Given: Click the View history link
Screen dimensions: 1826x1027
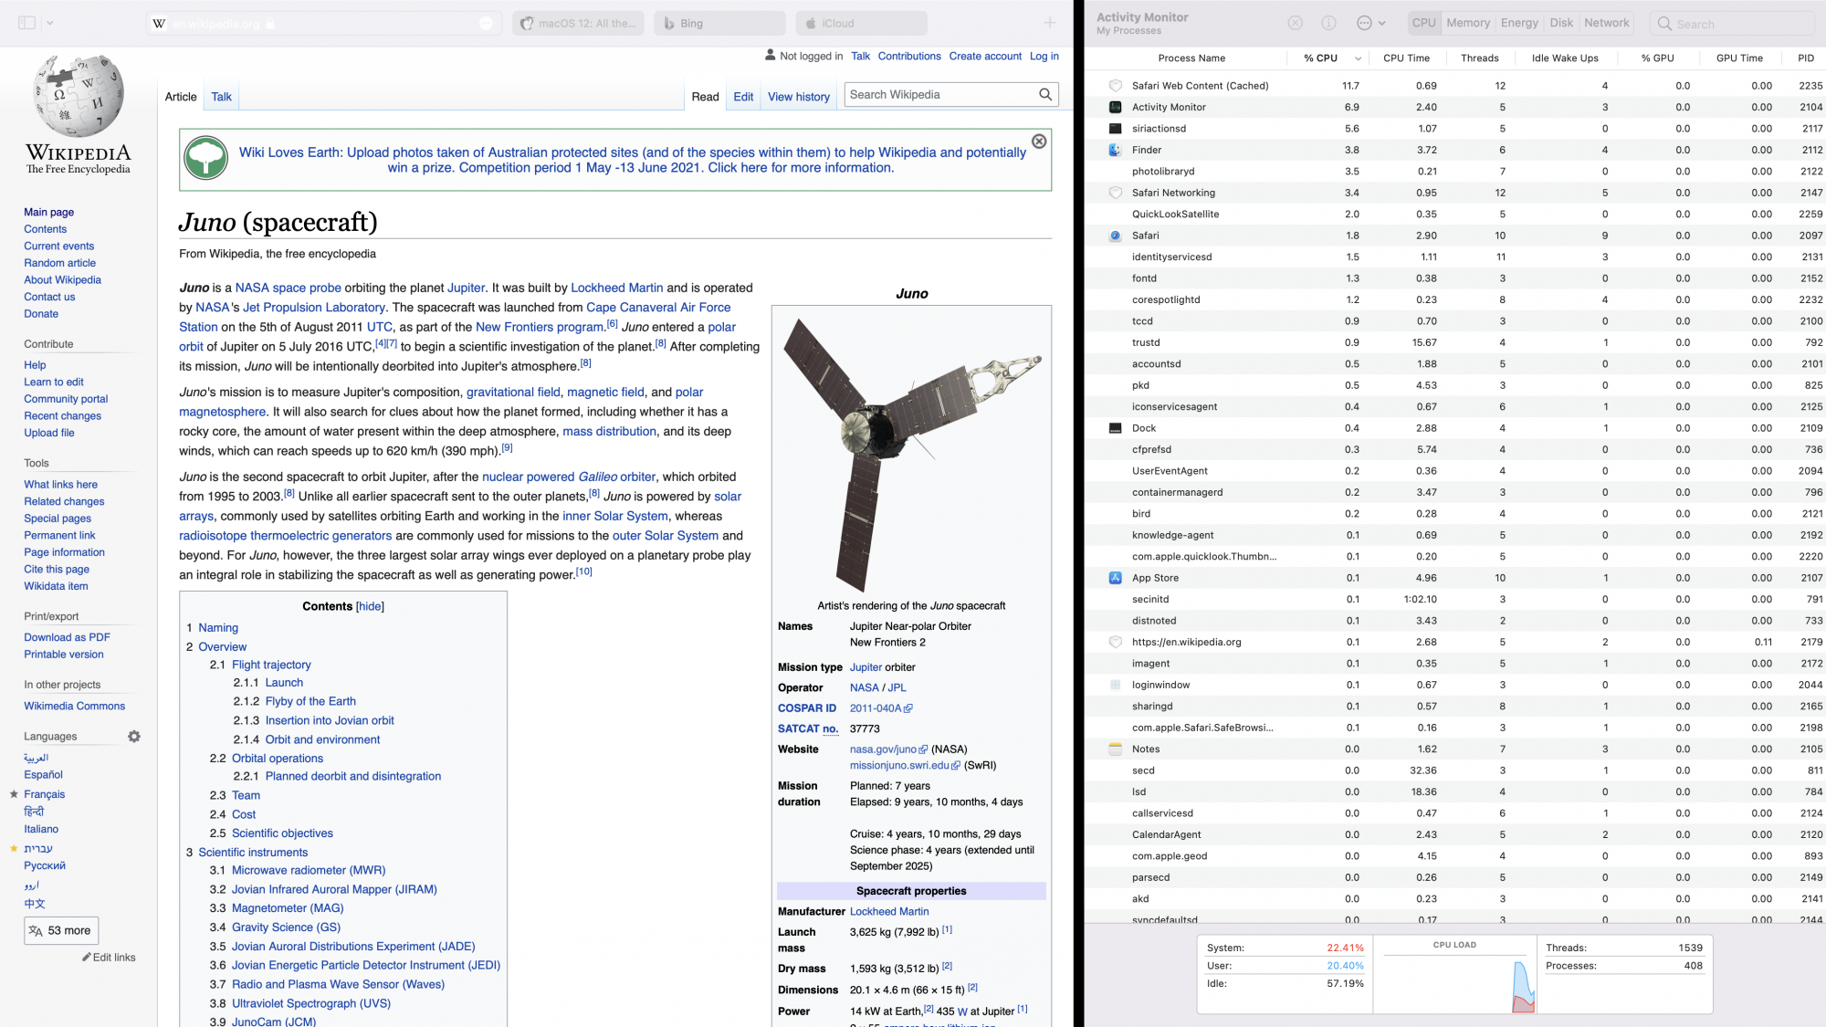Looking at the screenshot, I should pos(798,97).
